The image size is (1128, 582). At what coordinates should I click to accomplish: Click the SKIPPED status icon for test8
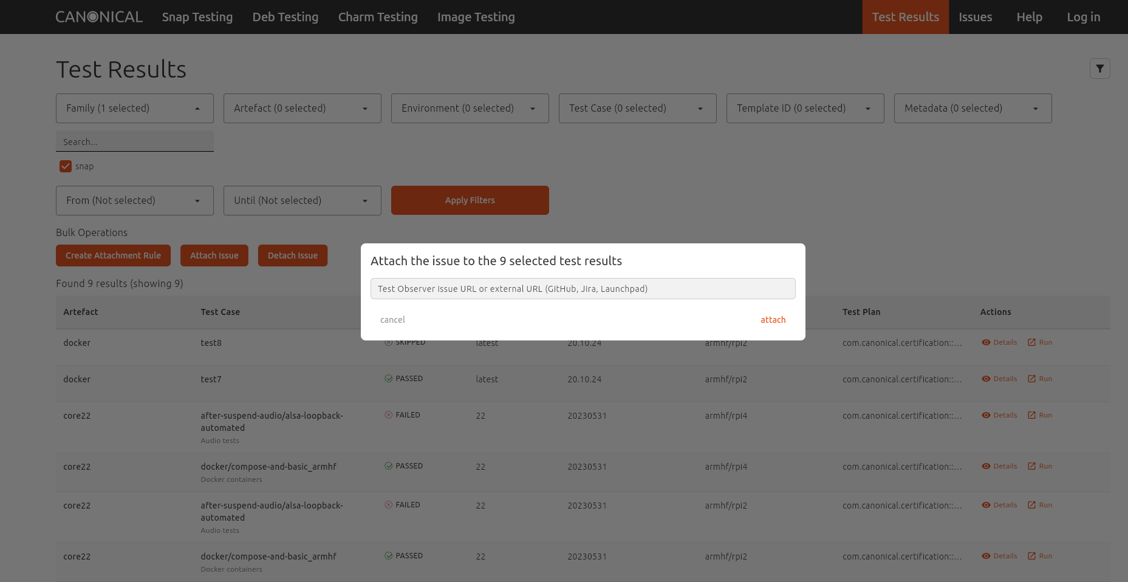tap(388, 342)
